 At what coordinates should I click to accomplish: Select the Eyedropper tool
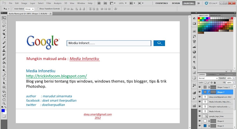pos(4,38)
